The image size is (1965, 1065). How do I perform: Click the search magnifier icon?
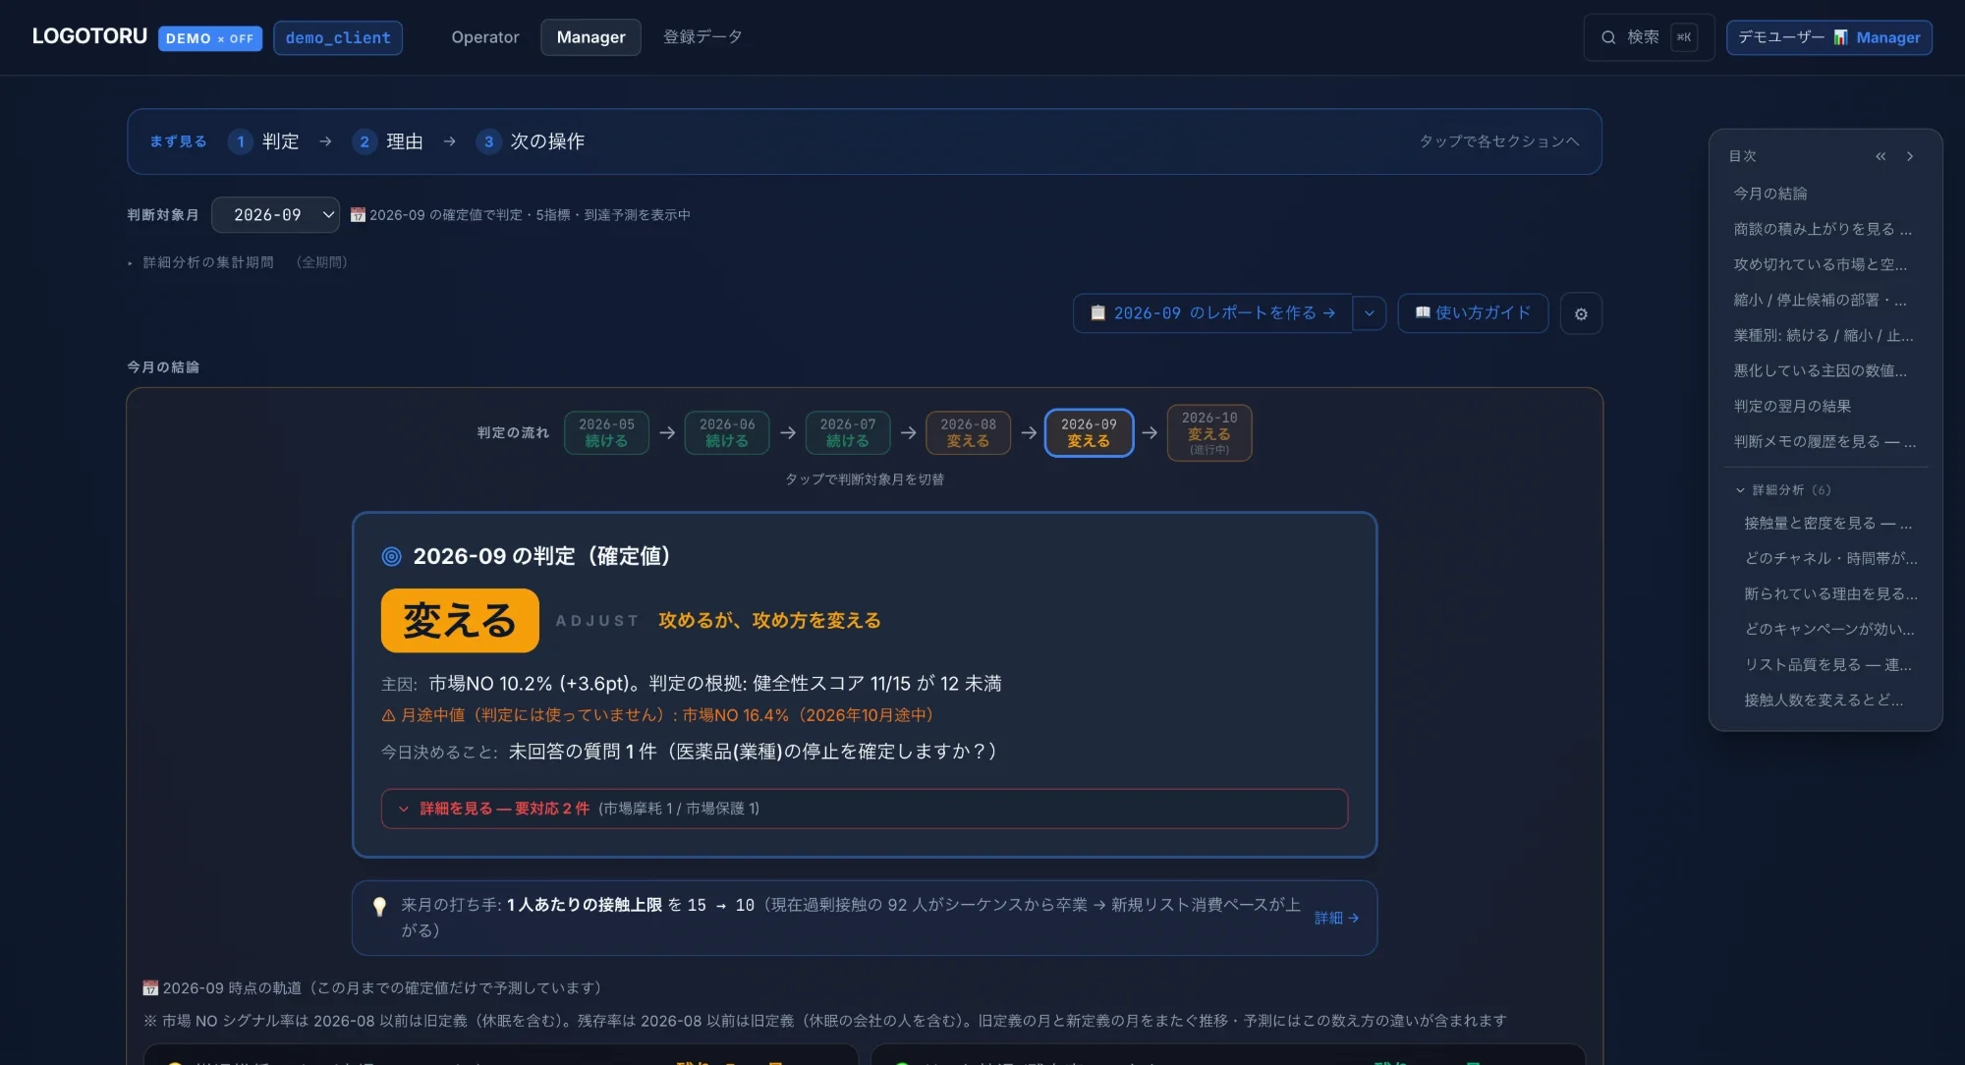click(x=1608, y=37)
